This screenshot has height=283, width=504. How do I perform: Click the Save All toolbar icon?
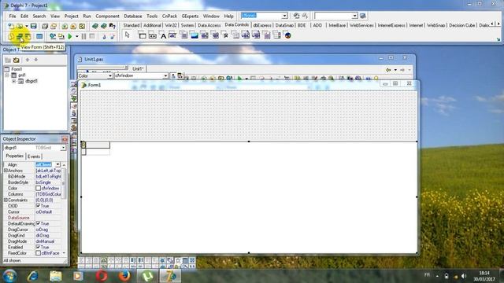pyautogui.click(x=45, y=26)
